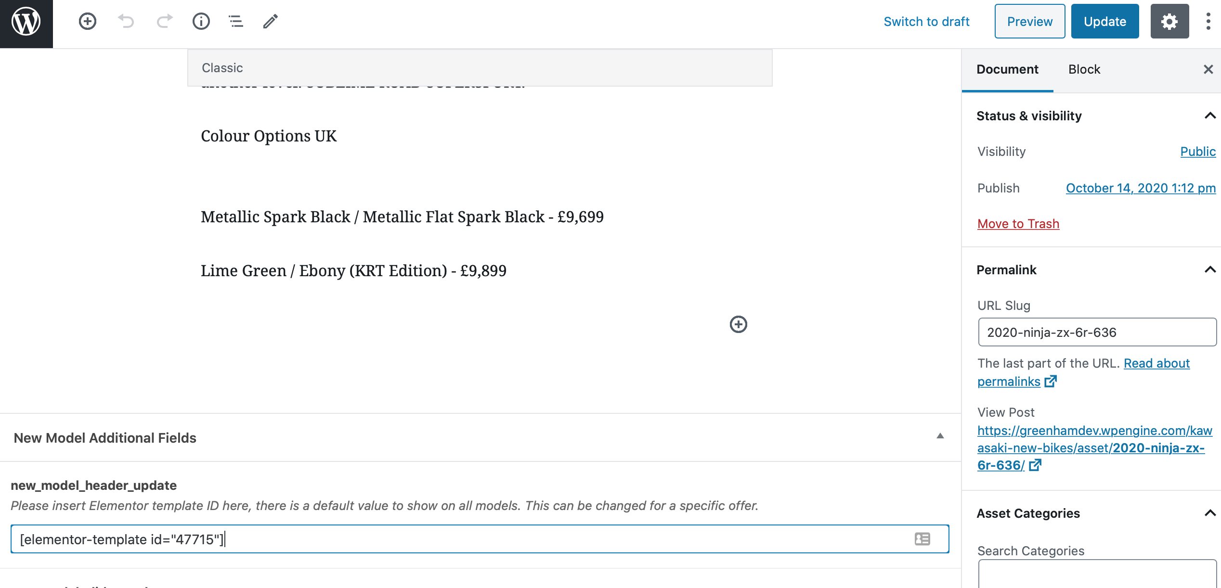
Task: Click the URL Slug input field
Action: 1097,332
